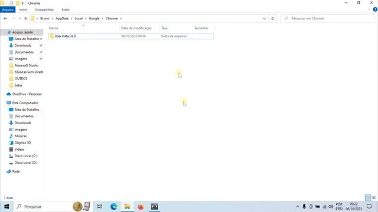The width and height of the screenshot is (378, 212).
Task: Navigate to Bruno in the breadcrumb
Action: point(45,18)
